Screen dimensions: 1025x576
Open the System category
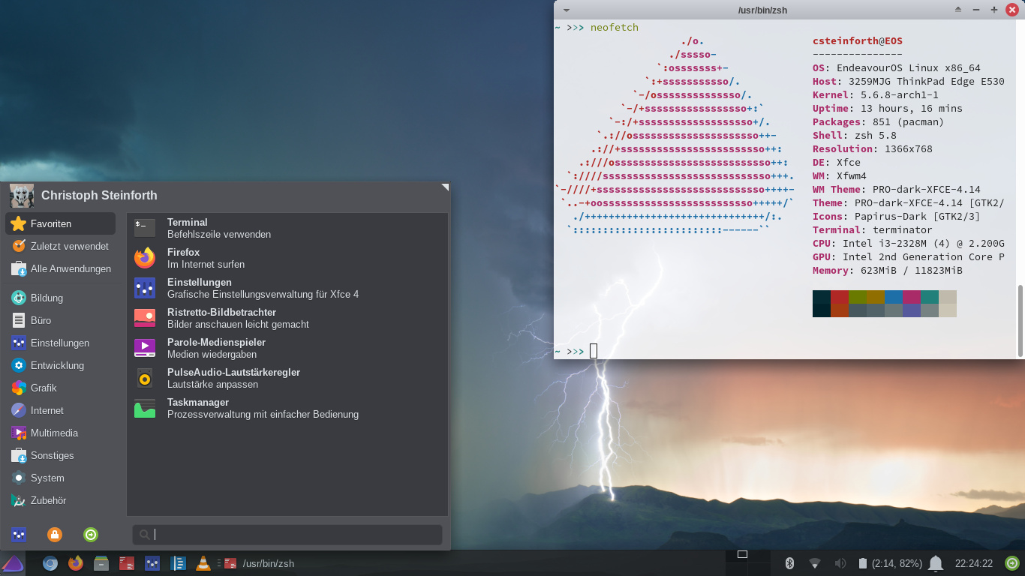click(60, 478)
